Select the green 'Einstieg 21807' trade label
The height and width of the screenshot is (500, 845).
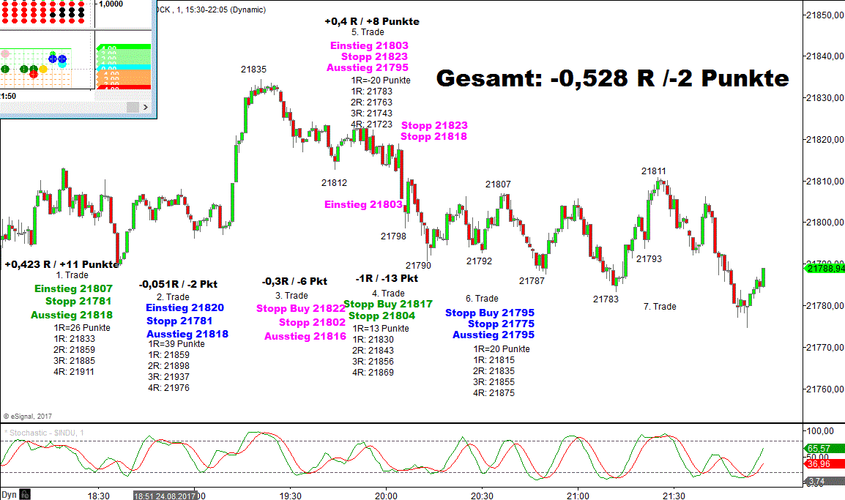pyautogui.click(x=73, y=288)
